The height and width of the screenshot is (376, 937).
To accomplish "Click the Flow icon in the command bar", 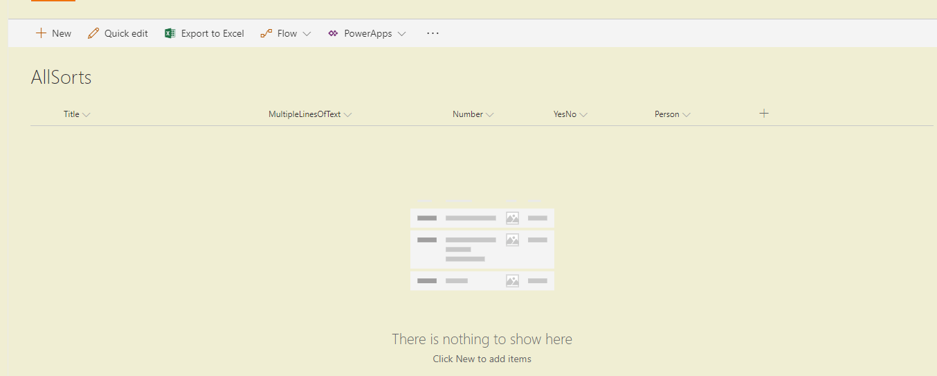I will point(266,33).
